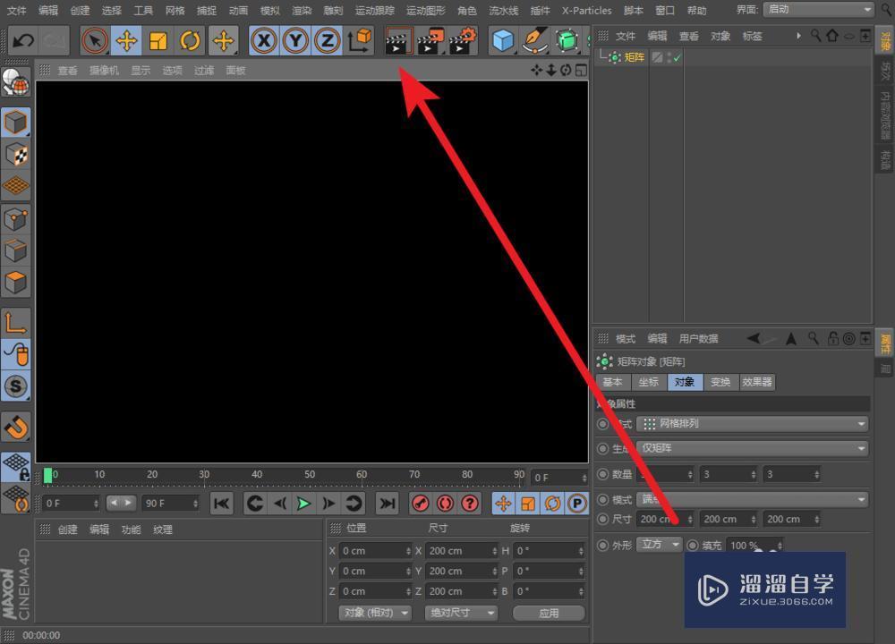
Task: Click Render Active View clapperboard icon
Action: point(398,40)
